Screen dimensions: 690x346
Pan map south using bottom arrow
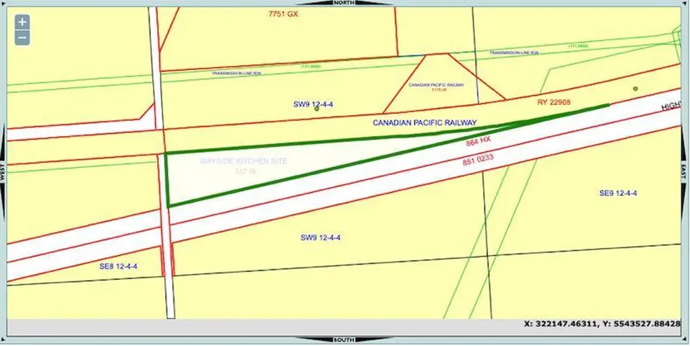pos(343,339)
